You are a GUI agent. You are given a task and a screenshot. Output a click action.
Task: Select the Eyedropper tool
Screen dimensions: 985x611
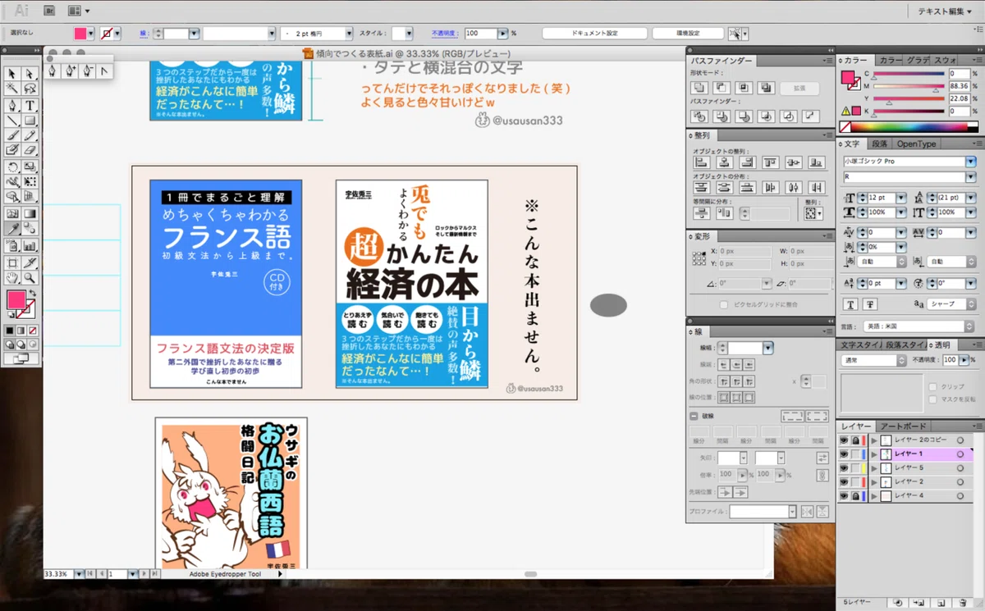[12, 229]
